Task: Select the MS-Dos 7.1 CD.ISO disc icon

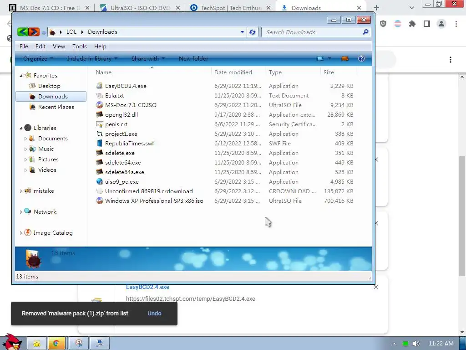Action: tap(100, 105)
